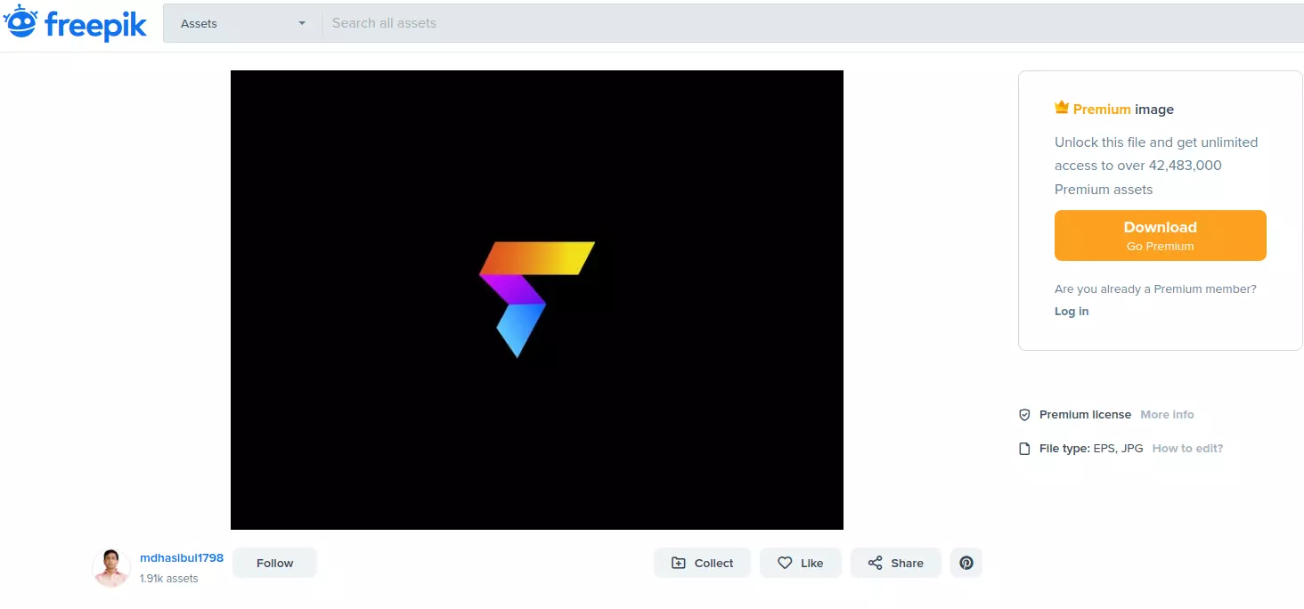The height and width of the screenshot is (609, 1304).
Task: Open the Share options
Action: (x=895, y=562)
